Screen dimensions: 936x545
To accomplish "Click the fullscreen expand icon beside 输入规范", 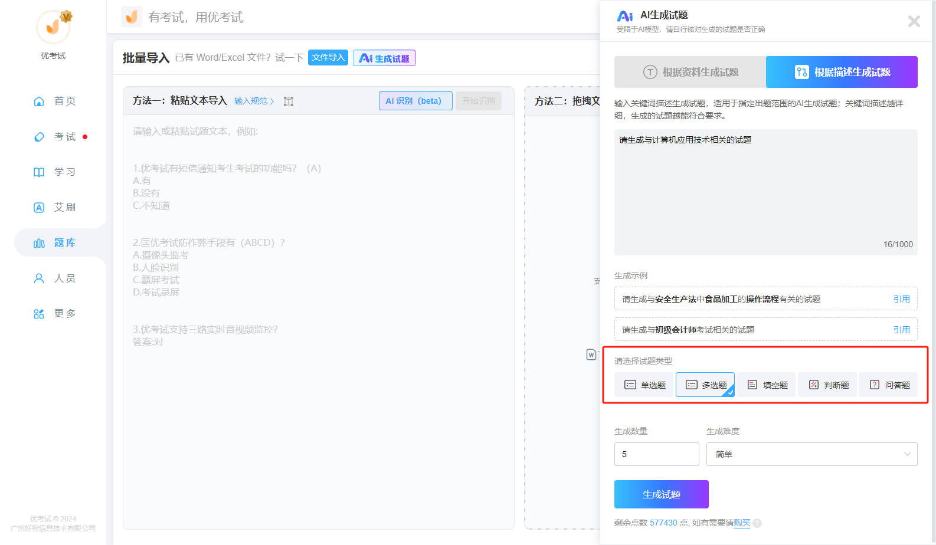I will pyautogui.click(x=289, y=101).
